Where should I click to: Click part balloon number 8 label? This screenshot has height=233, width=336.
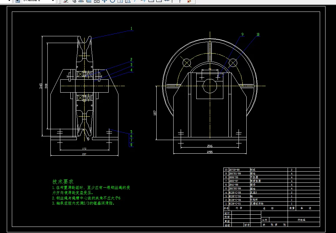tap(131, 145)
